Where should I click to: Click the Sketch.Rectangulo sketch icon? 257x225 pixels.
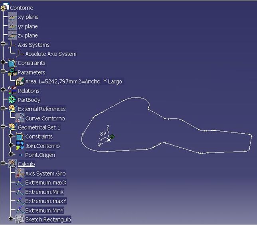(20, 219)
